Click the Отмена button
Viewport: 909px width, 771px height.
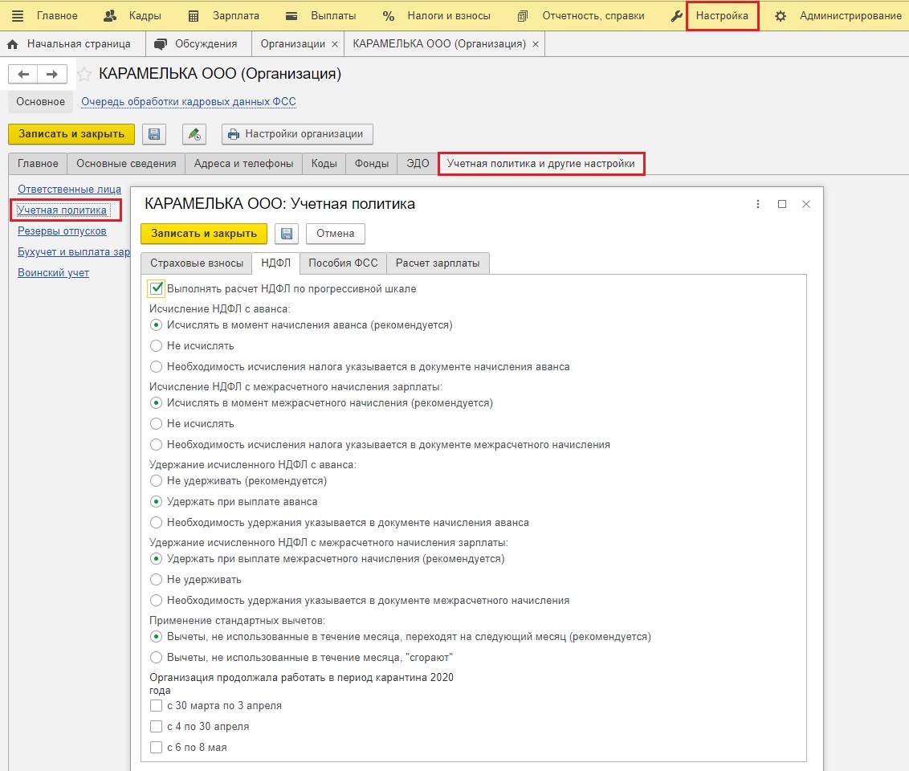(335, 234)
